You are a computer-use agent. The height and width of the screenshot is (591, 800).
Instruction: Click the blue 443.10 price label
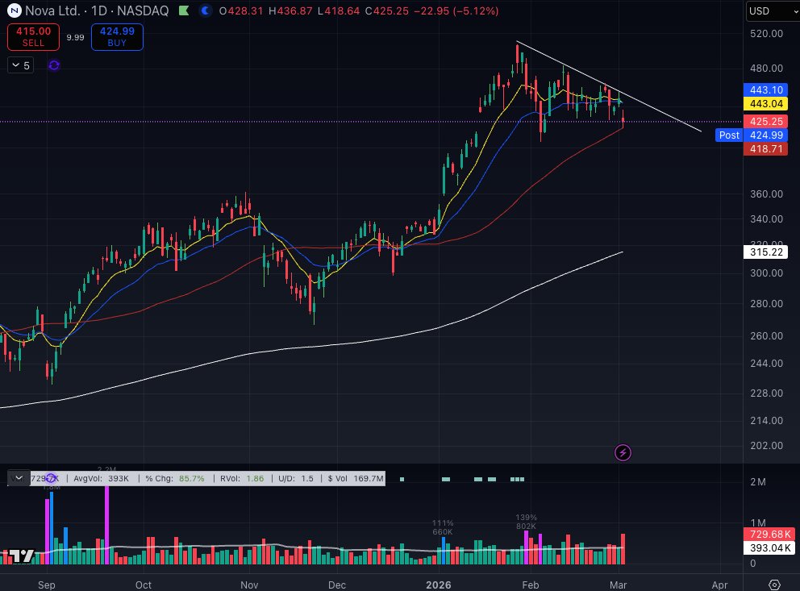pyautogui.click(x=766, y=89)
